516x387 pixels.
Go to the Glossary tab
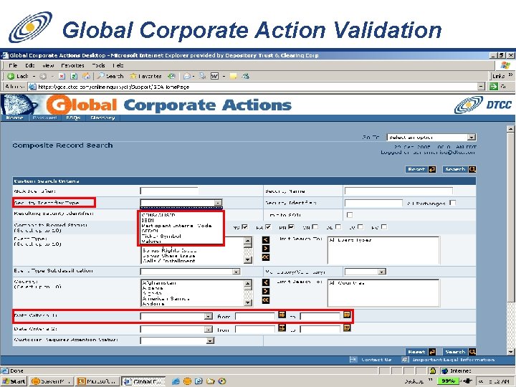pyautogui.click(x=102, y=118)
